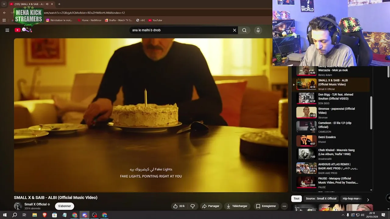The height and width of the screenshot is (219, 390).
Task: Play AHIDOUS ATLAS REMIX playlist item
Action: (x=331, y=169)
